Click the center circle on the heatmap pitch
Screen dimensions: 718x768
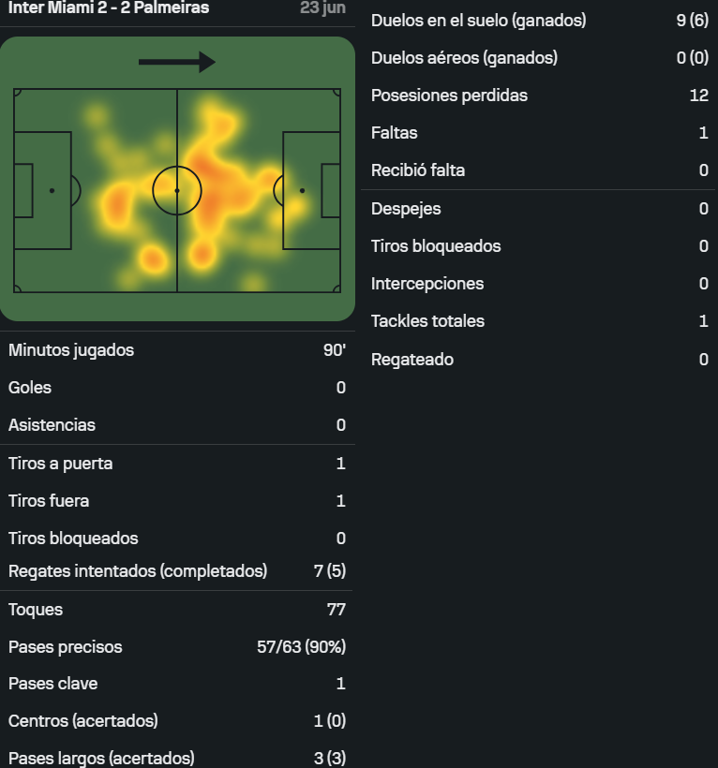click(177, 190)
